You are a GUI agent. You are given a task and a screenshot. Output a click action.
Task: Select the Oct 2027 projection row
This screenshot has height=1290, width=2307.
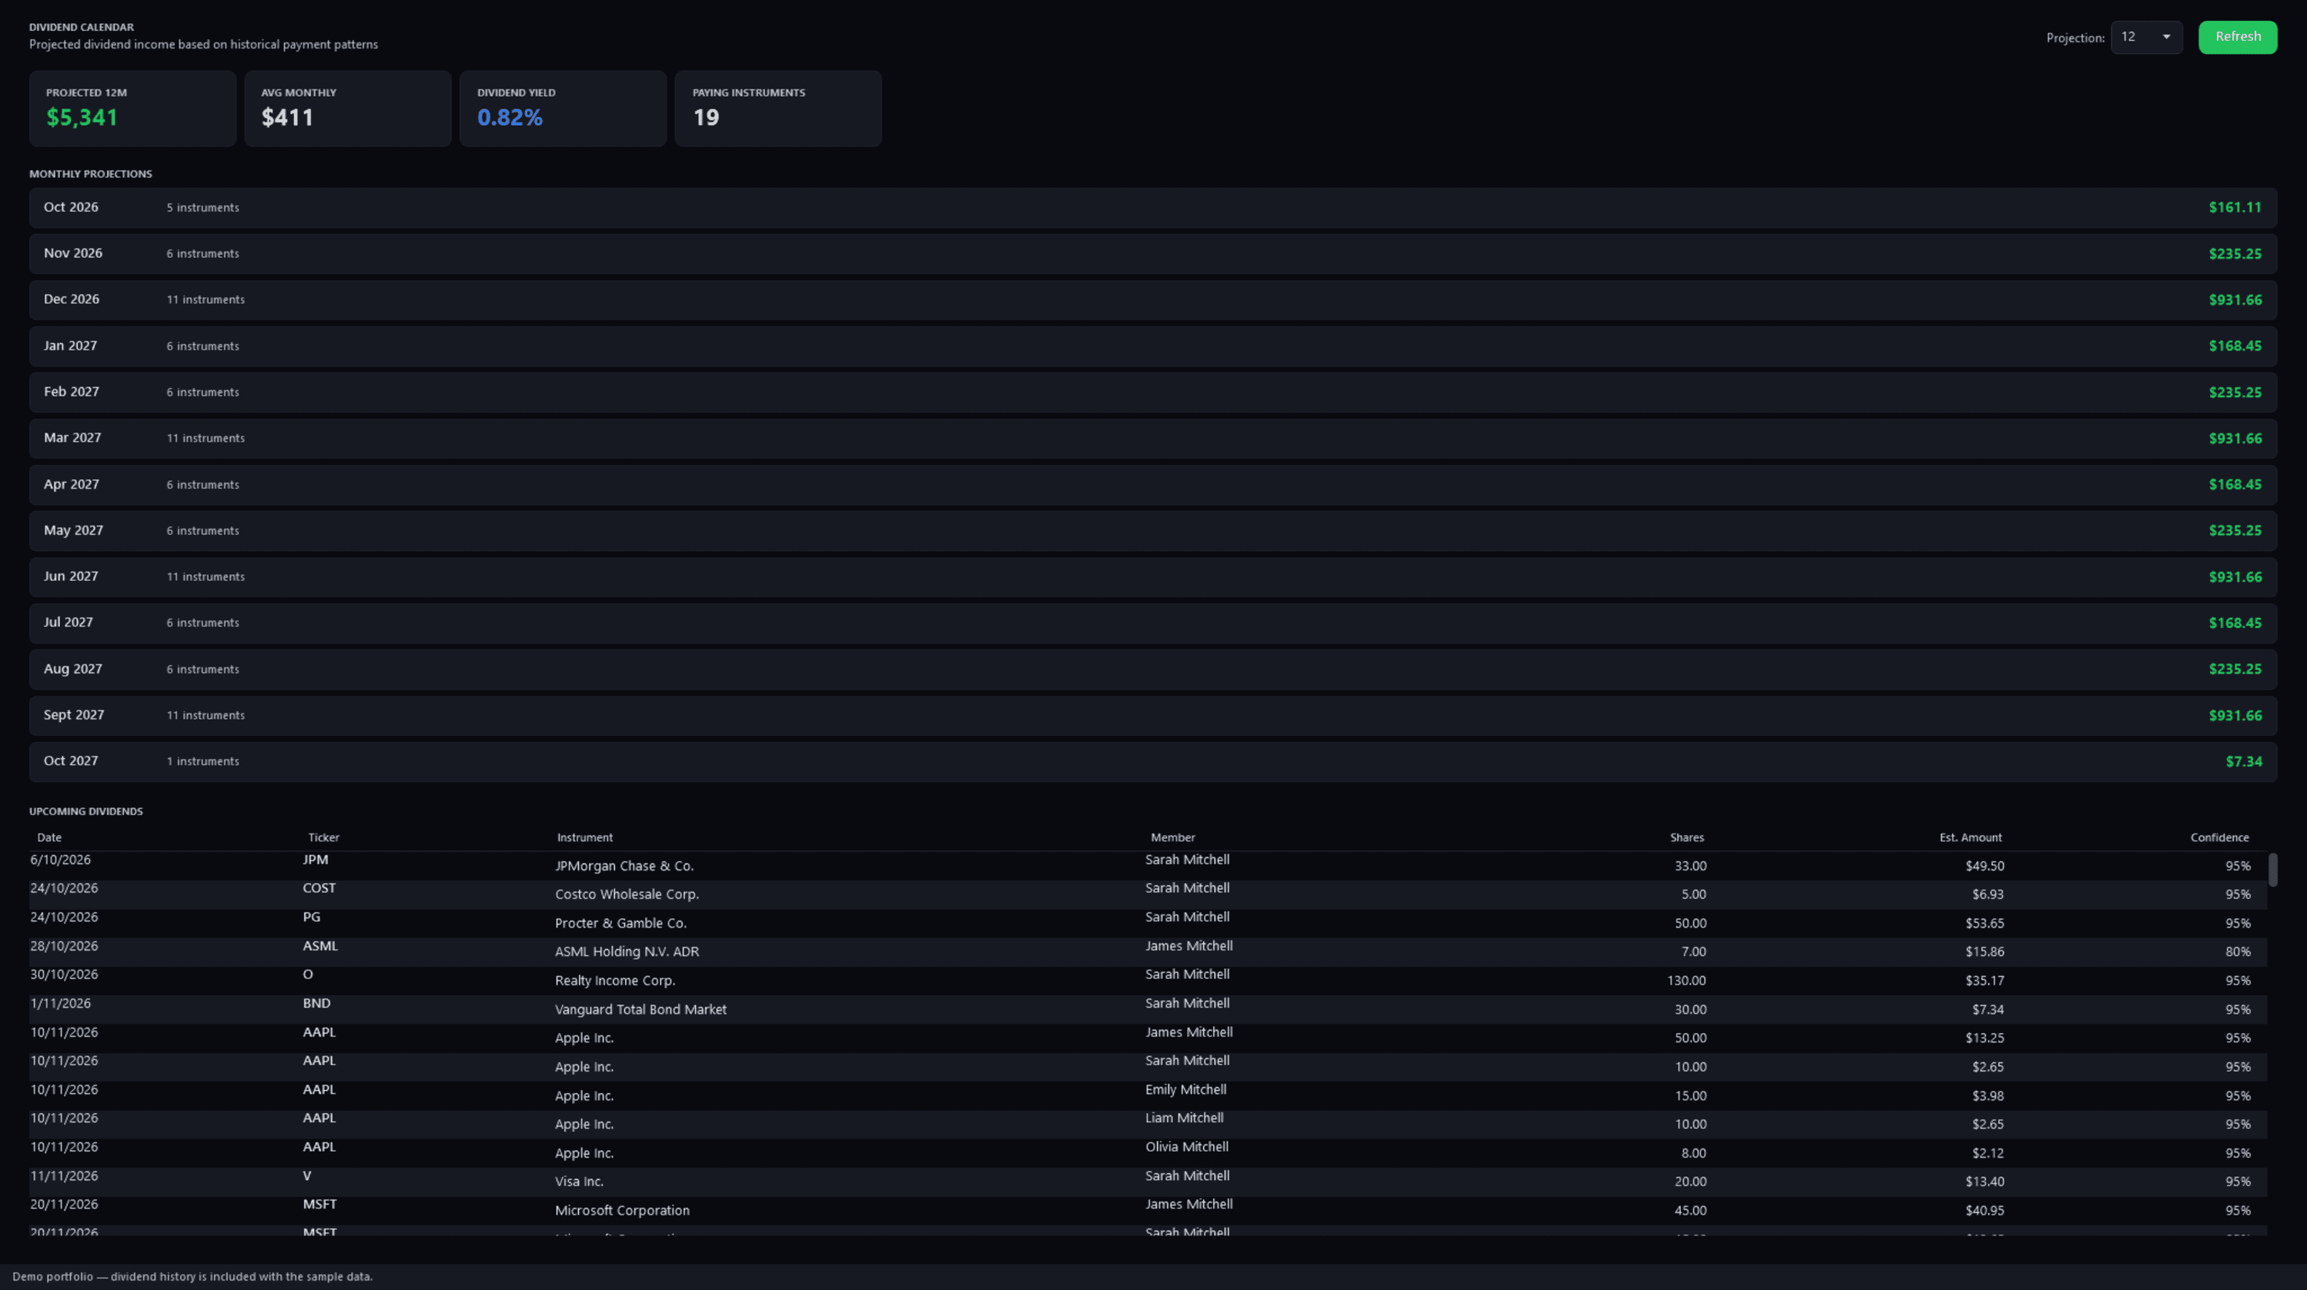1152,761
